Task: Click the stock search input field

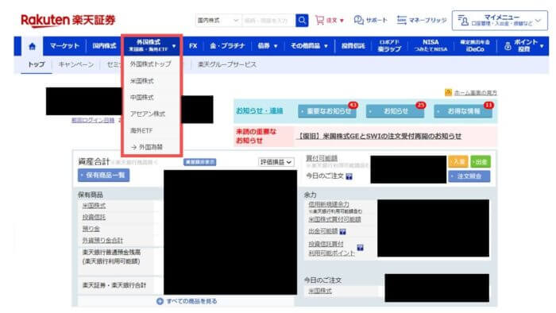Action: (268, 20)
